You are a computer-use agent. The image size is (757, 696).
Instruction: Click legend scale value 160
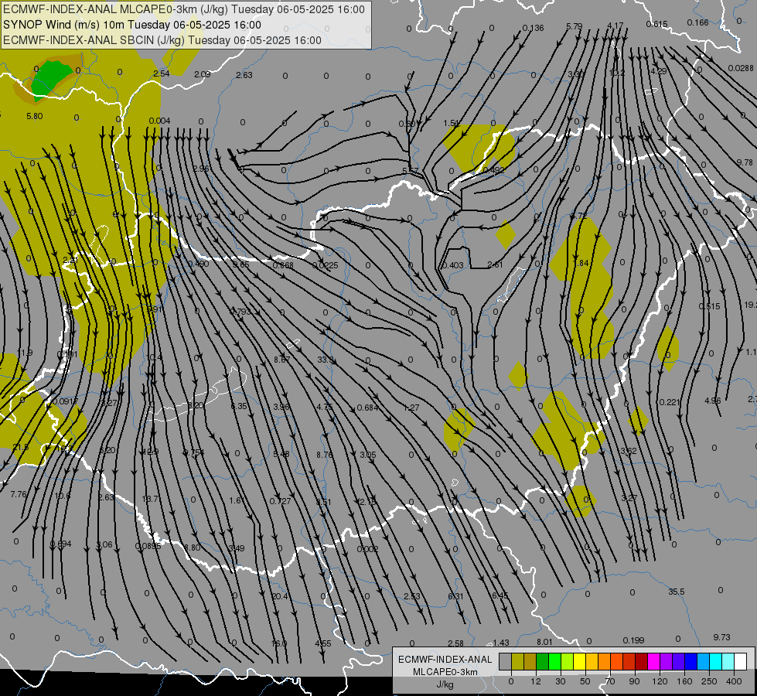tap(684, 681)
